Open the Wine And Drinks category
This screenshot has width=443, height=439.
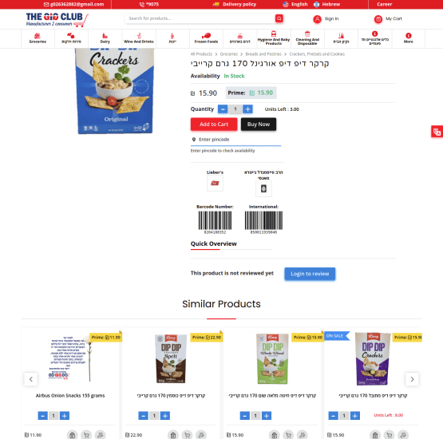click(x=139, y=38)
